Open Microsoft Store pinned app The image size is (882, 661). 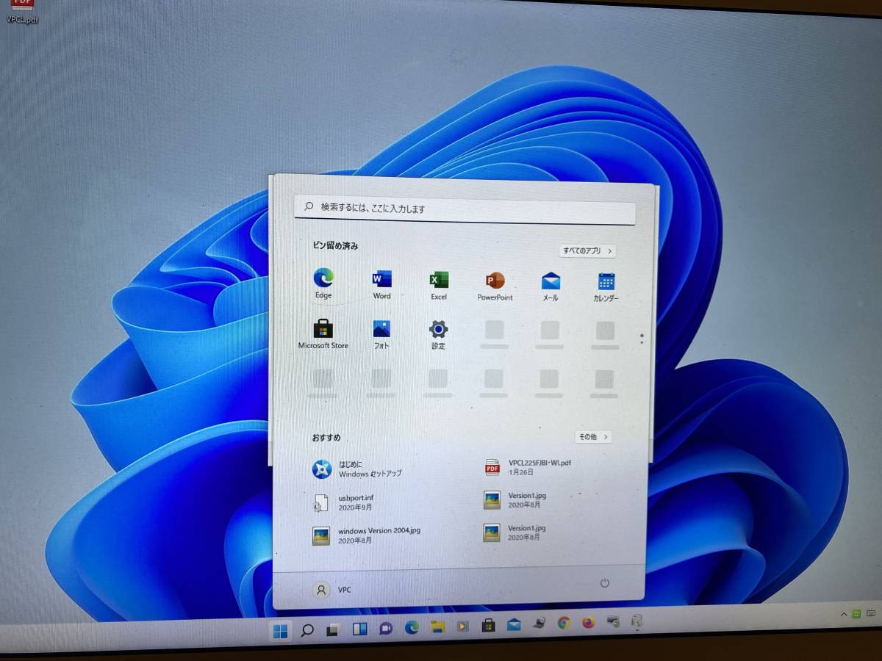coord(323,333)
